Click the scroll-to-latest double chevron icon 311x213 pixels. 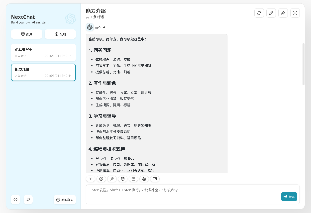coord(91,179)
